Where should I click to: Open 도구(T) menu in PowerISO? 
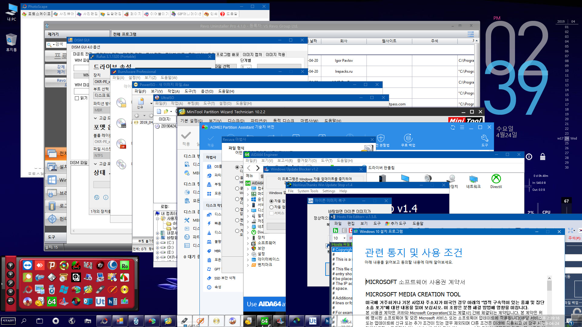point(190,91)
